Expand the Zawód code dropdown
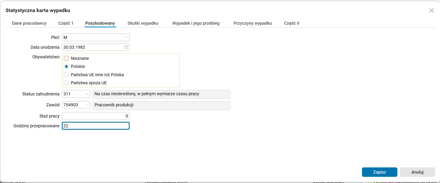The image size is (440, 183). (x=87, y=105)
